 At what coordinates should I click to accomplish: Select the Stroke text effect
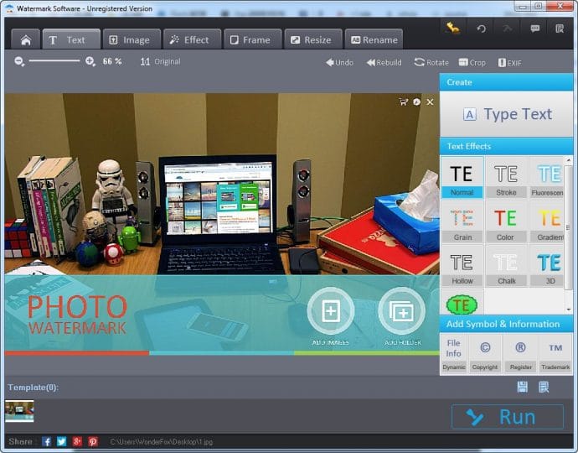click(x=506, y=178)
